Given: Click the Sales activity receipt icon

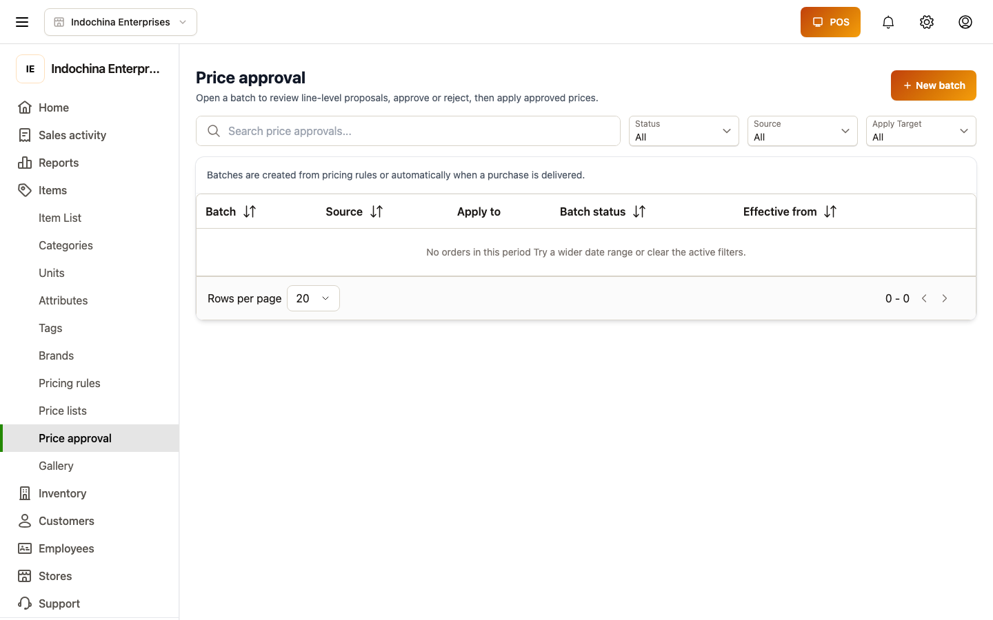Looking at the screenshot, I should tap(25, 135).
